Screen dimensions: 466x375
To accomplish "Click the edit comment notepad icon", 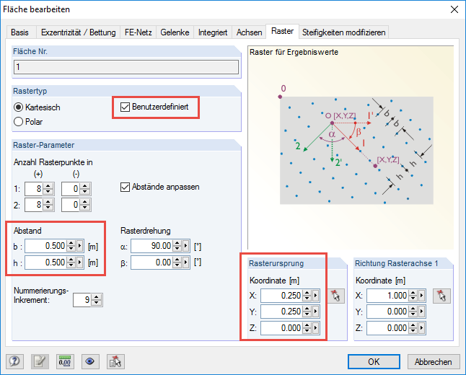I will click(40, 361).
